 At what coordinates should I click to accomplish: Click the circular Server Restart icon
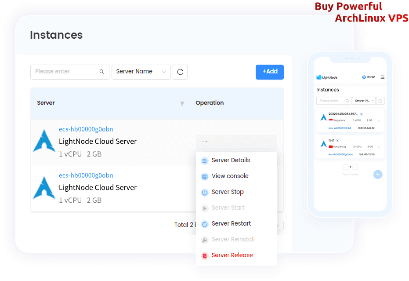204,223
